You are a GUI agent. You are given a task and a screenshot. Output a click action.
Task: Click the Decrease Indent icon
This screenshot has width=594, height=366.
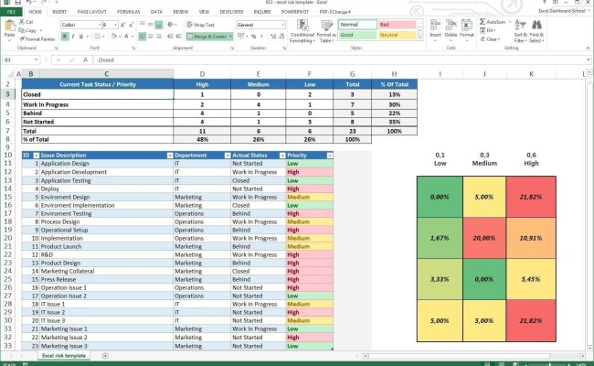coord(170,37)
